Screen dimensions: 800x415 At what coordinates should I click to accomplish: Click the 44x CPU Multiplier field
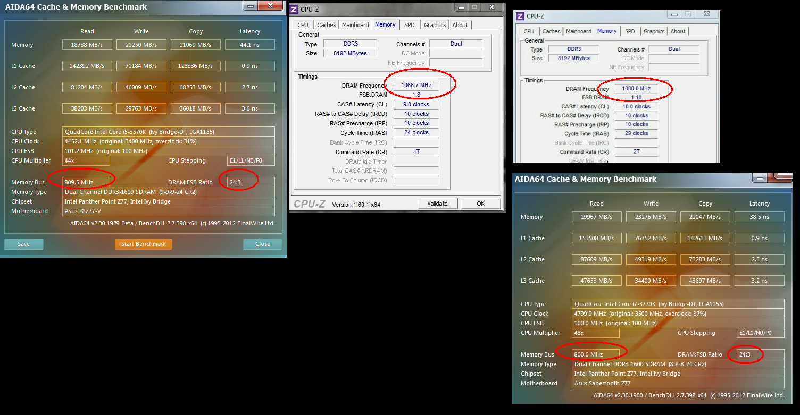click(86, 160)
